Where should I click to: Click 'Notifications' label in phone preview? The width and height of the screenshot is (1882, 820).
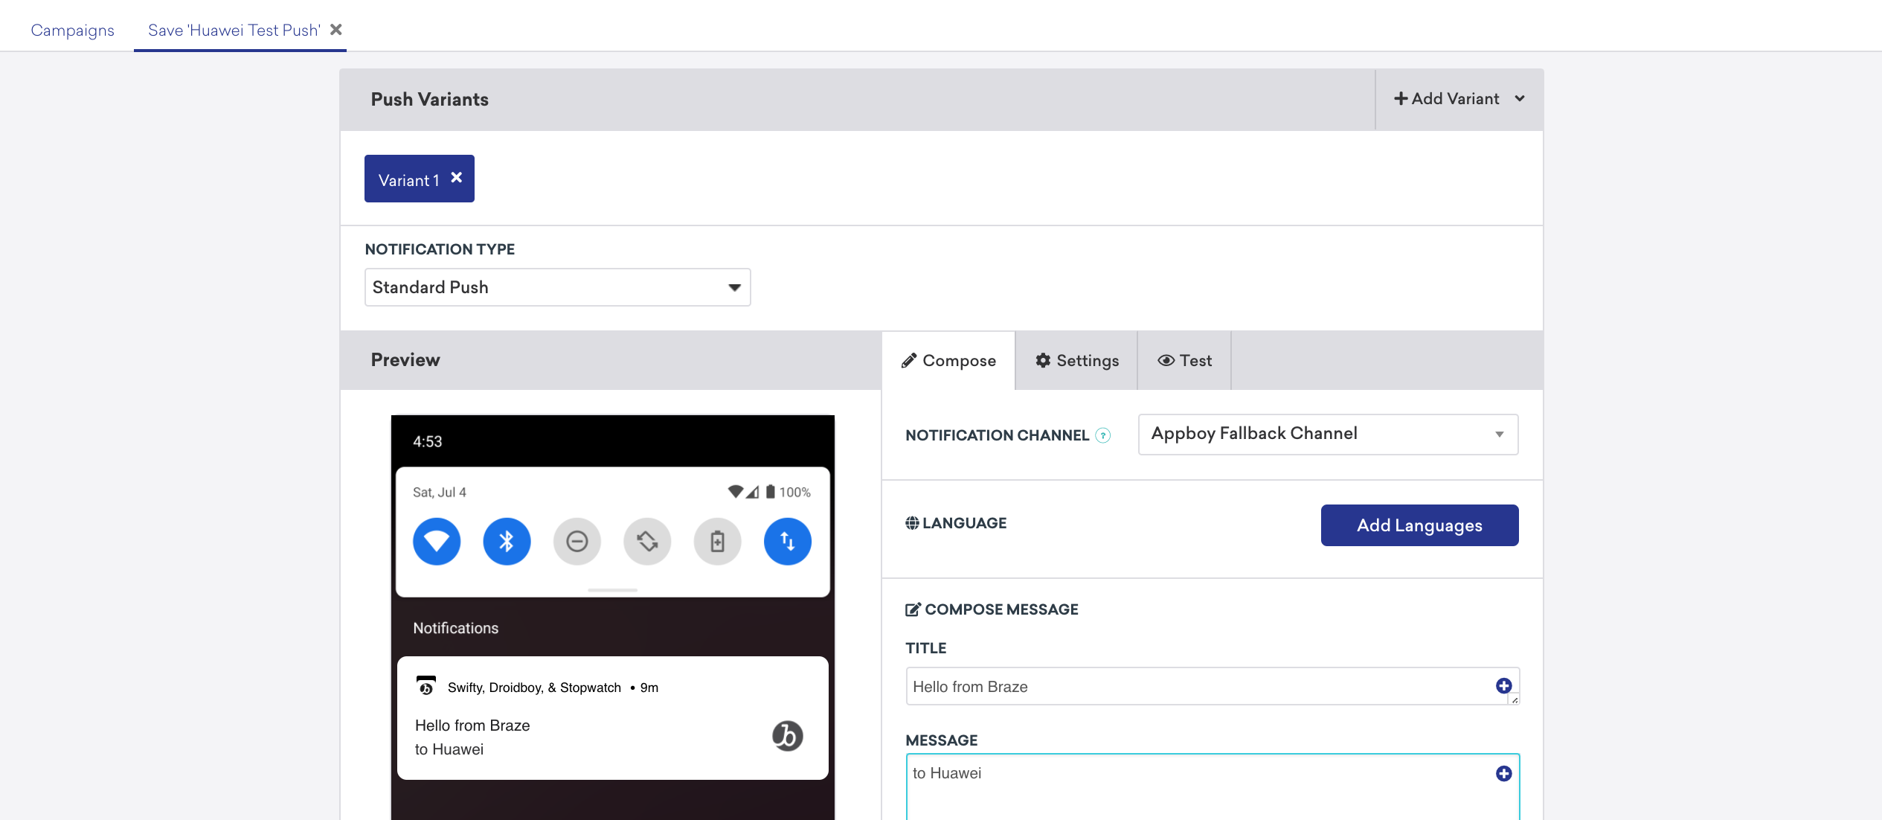pyautogui.click(x=456, y=628)
